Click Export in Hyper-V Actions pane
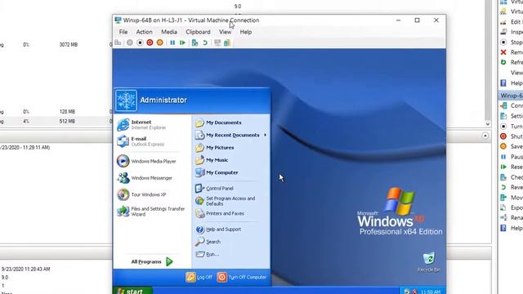 [x=512, y=207]
